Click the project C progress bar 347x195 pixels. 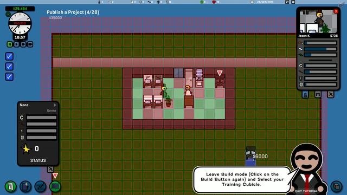[x=42, y=118]
